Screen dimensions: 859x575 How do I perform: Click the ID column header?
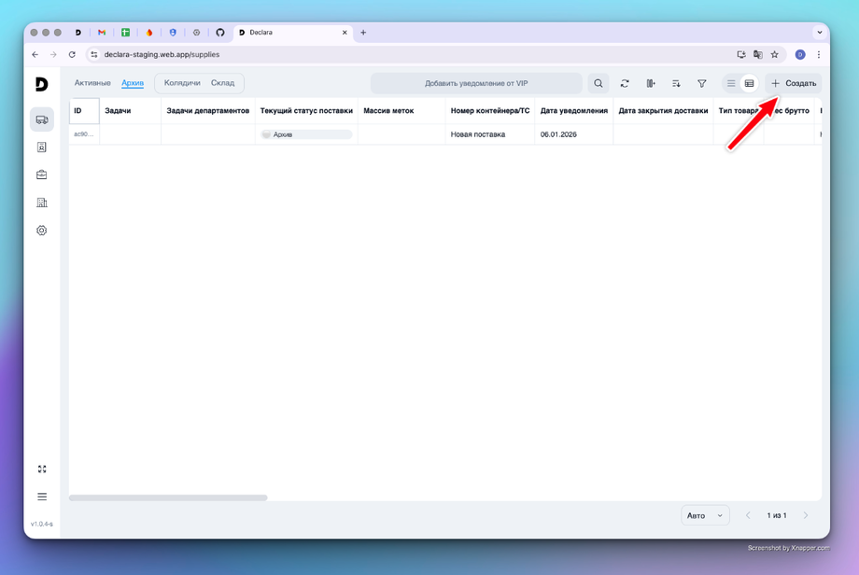click(x=84, y=111)
